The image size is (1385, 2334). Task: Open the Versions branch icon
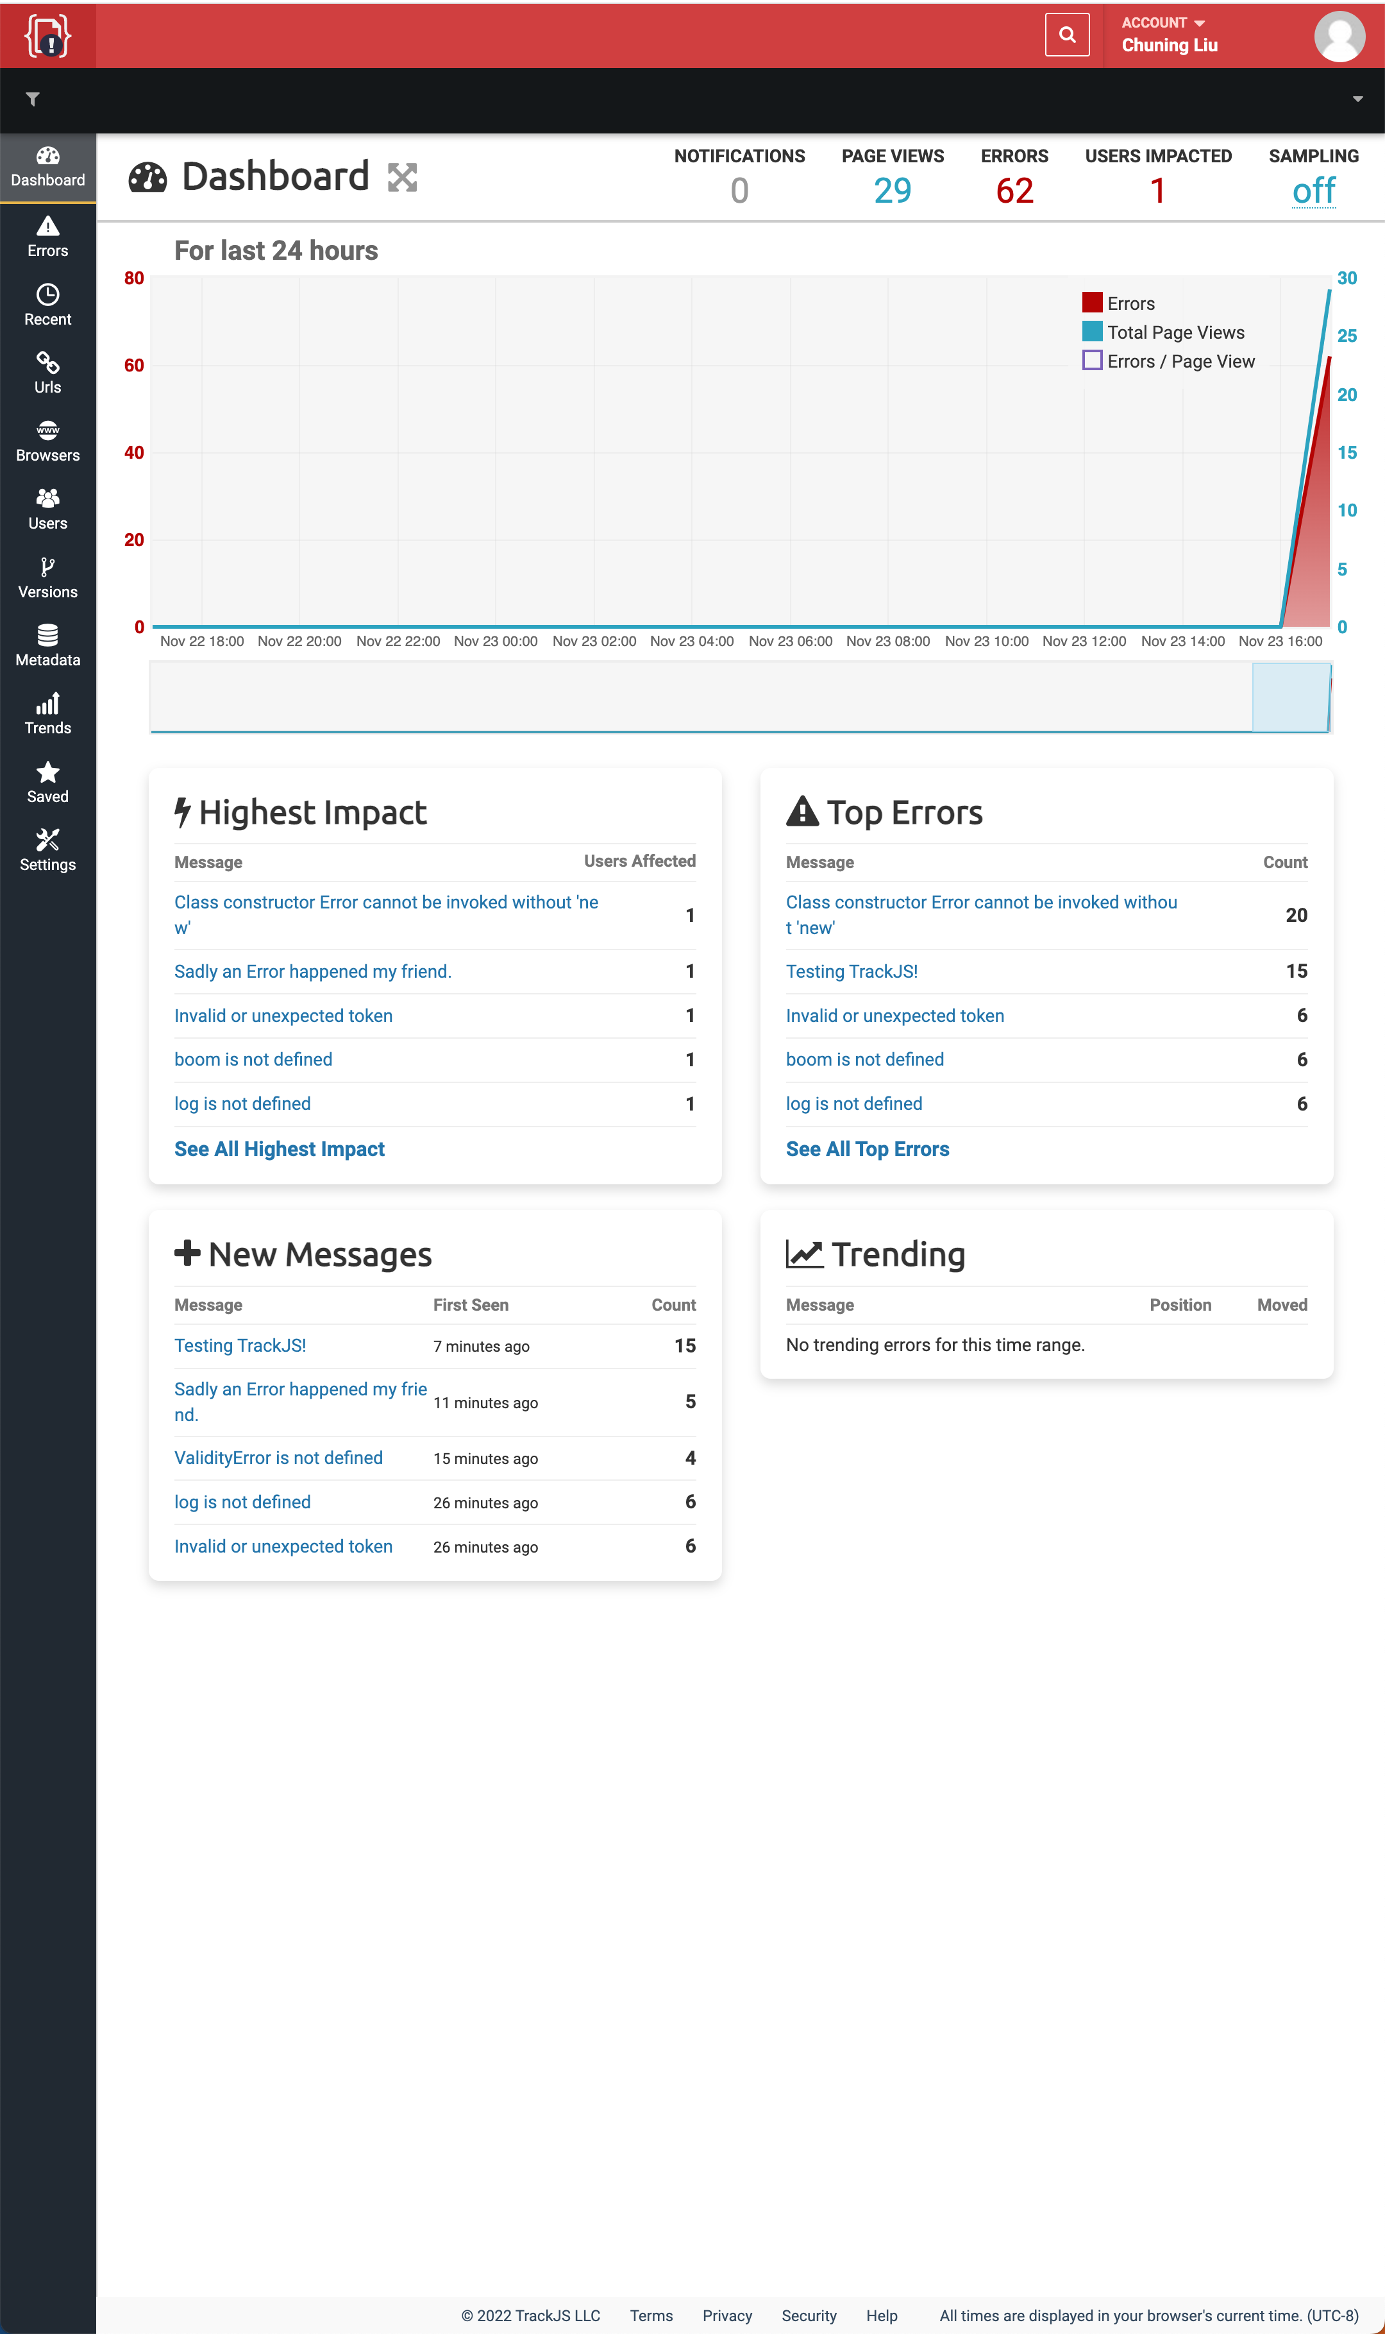pos(47,566)
